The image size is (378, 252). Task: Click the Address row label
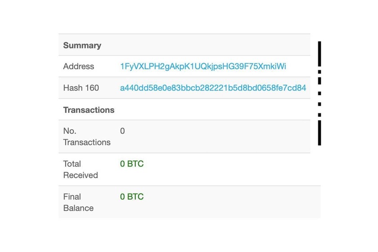tap(79, 67)
